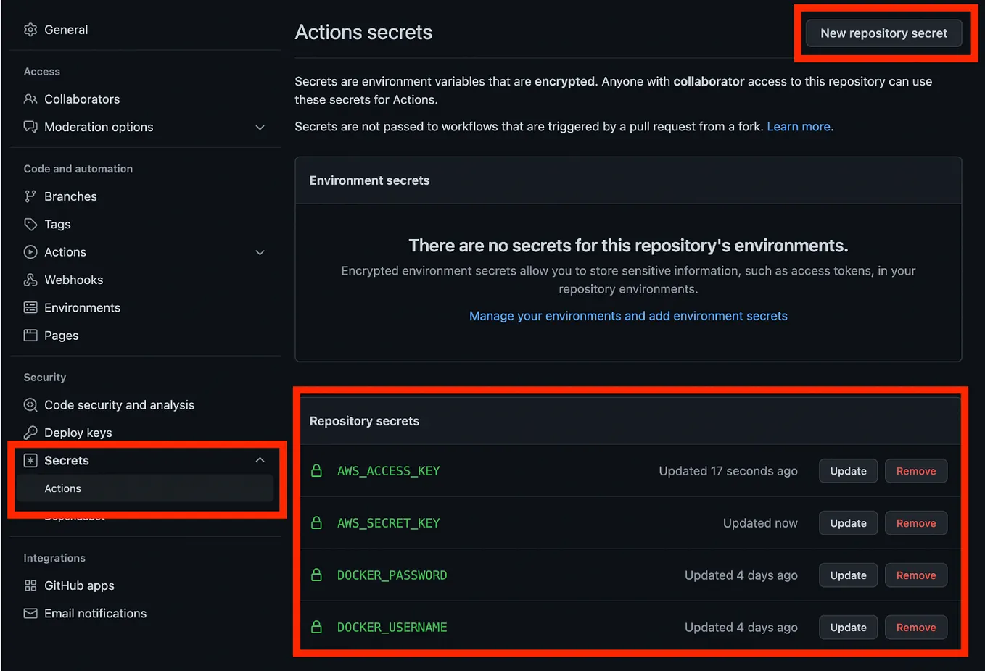The height and width of the screenshot is (671, 985).
Task: Open the Learn more link
Action: 798,126
